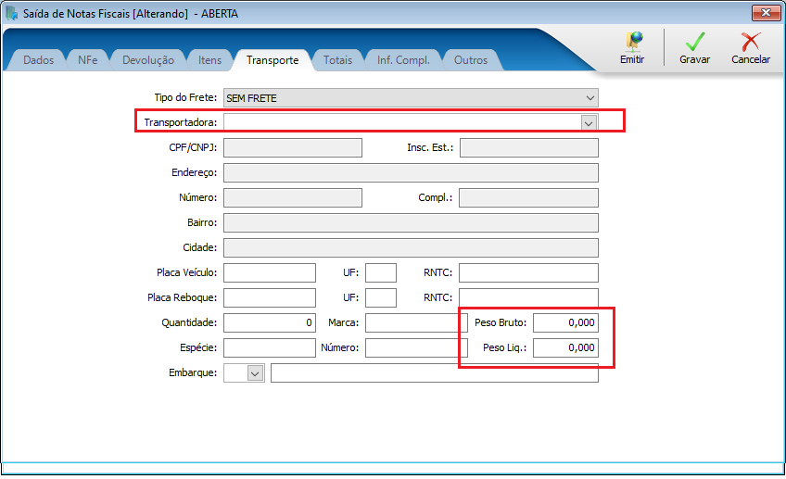Click the Espécie text field

pyautogui.click(x=270, y=347)
